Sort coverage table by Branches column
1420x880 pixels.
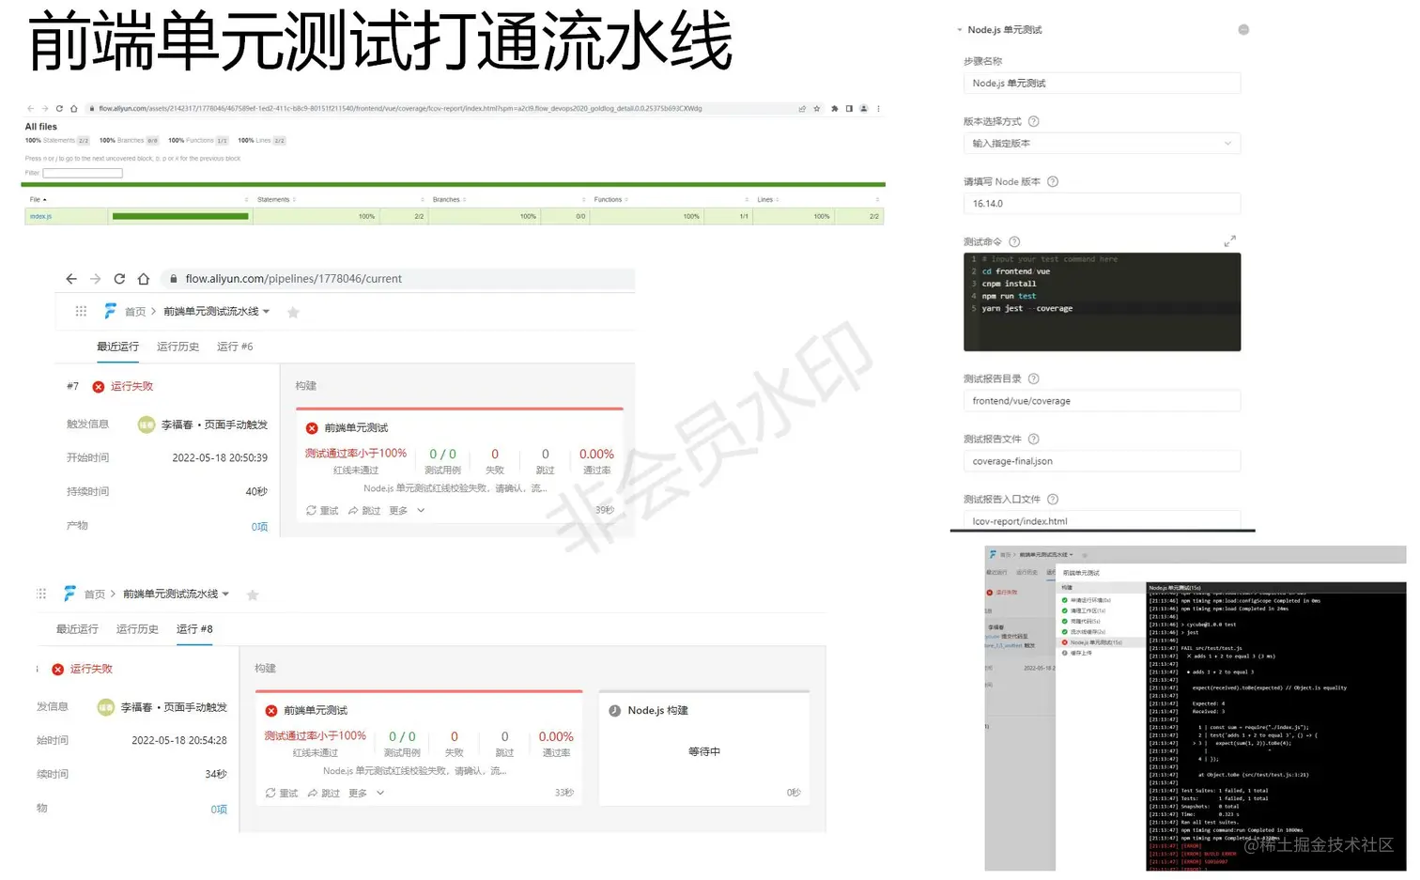click(449, 199)
